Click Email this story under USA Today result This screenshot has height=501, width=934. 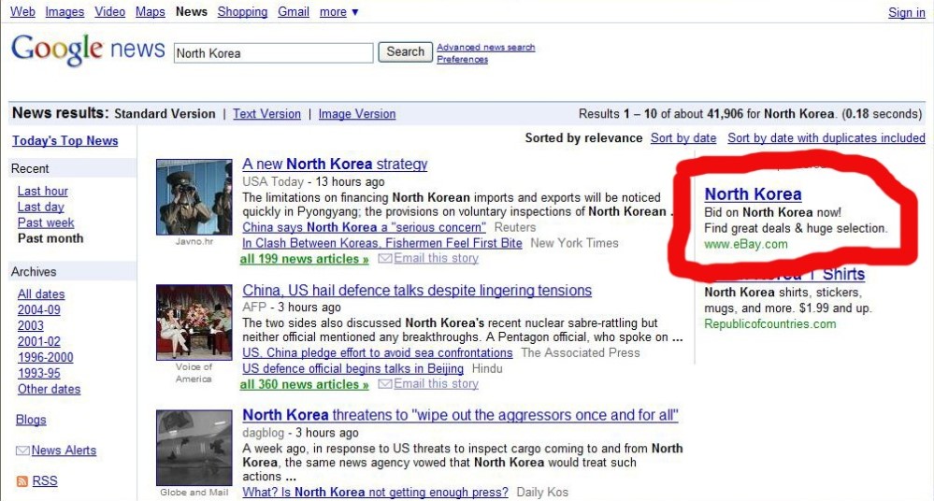436,259
